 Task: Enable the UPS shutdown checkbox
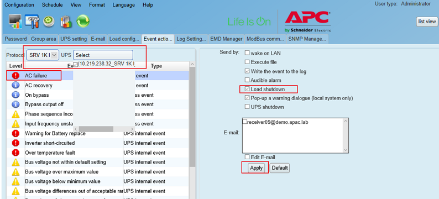click(247, 107)
